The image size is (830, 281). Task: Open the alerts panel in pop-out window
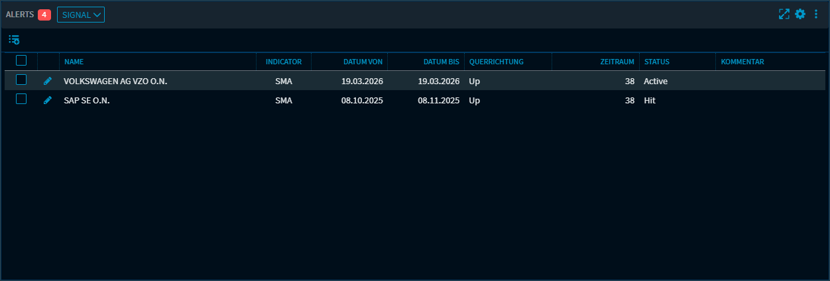[784, 14]
